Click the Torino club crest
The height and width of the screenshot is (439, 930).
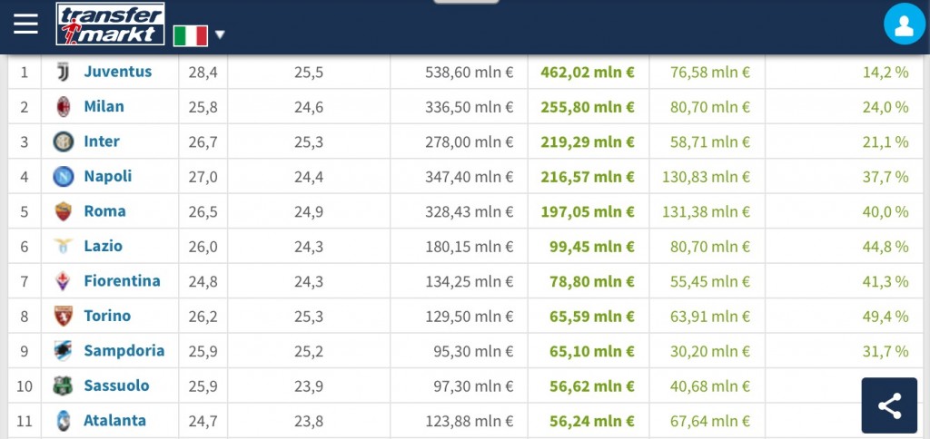64,316
